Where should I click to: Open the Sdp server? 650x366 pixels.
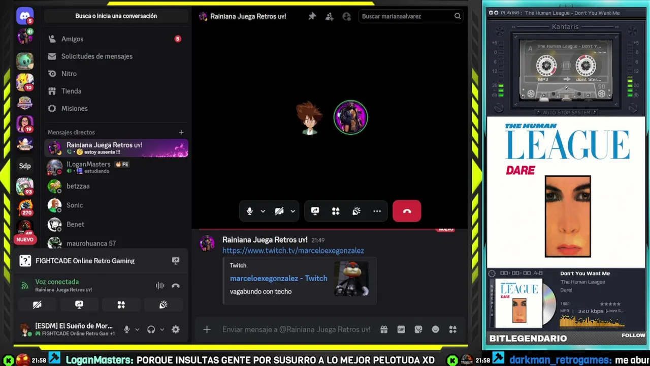tap(24, 166)
